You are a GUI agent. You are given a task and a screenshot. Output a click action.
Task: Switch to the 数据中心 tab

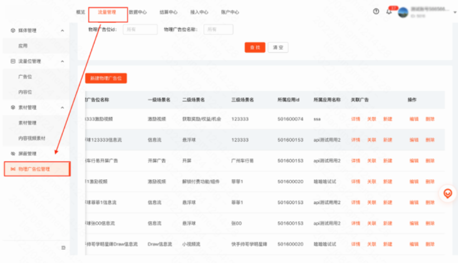[x=138, y=12]
